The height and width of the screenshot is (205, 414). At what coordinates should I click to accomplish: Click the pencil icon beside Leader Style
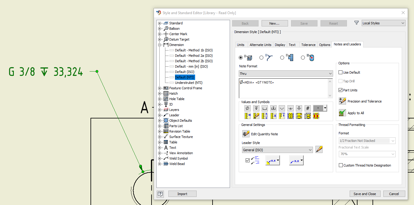[319, 149]
